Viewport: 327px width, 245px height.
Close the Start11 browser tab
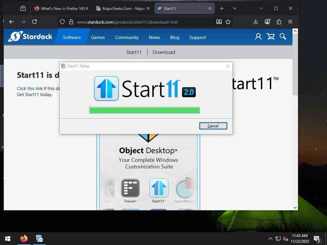(x=210, y=8)
